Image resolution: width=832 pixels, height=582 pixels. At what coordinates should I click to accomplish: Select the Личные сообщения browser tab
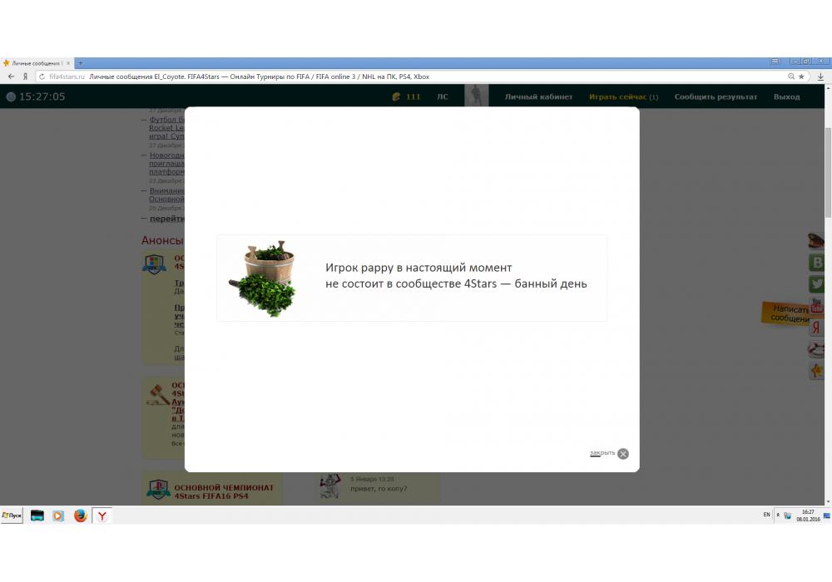[x=36, y=63]
